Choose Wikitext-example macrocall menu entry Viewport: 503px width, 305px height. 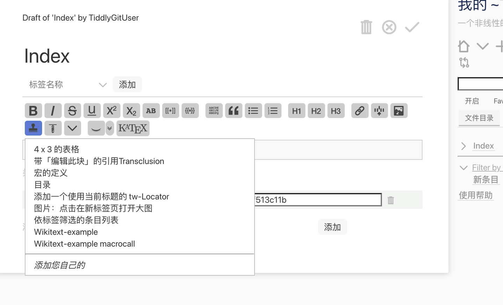click(84, 244)
